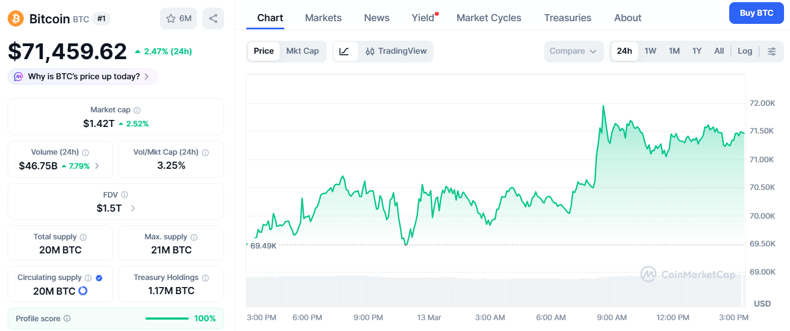Expand the Volume (24h) details chevron
Viewport: 790px width, 331px height.
pyautogui.click(x=97, y=166)
